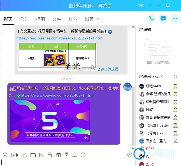This screenshot has height=166, width=181.
Task: Select member 青岛 花梢露枝俏
Action: click(158, 118)
